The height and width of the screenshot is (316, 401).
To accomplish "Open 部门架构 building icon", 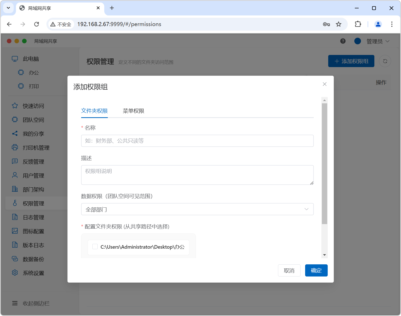I will 15,189.
